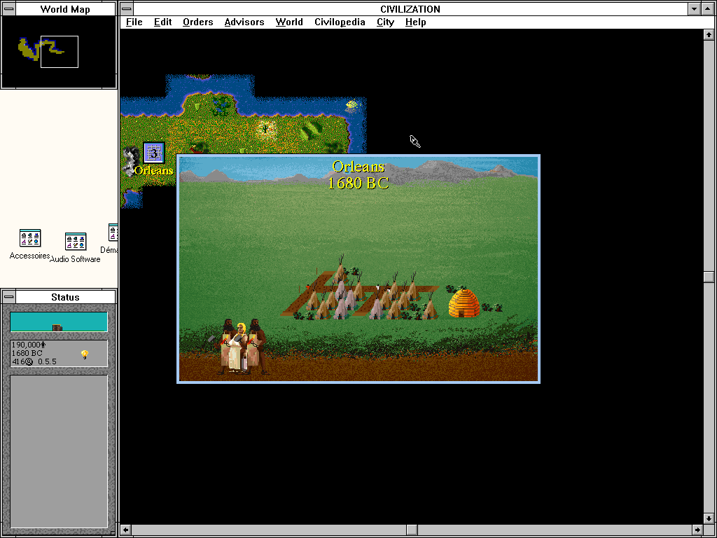Click the palace progress bar in Status
This screenshot has width=717, height=538.
click(59, 322)
